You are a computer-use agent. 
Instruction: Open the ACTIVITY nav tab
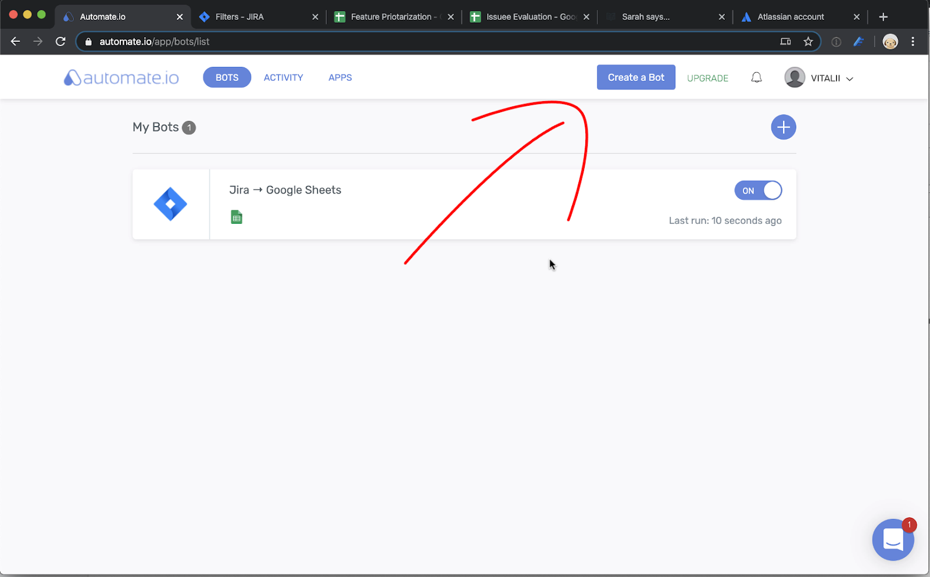click(284, 77)
